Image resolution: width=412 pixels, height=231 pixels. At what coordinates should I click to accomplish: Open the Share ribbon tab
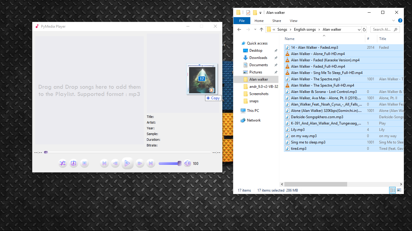click(277, 21)
